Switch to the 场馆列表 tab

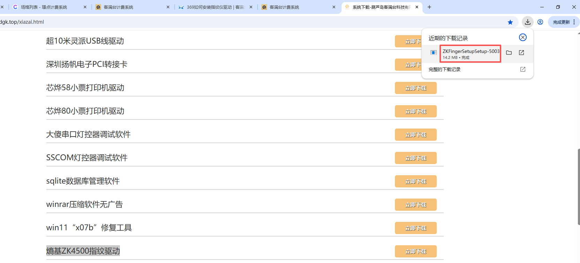(x=44, y=7)
